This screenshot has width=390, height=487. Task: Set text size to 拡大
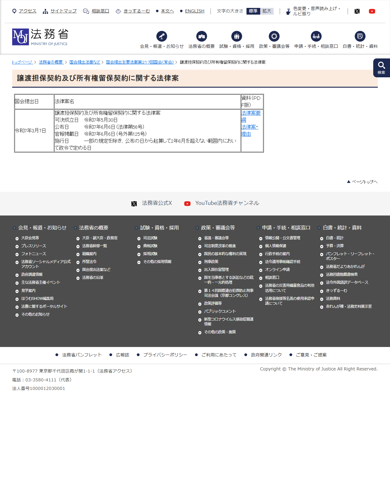coord(267,11)
